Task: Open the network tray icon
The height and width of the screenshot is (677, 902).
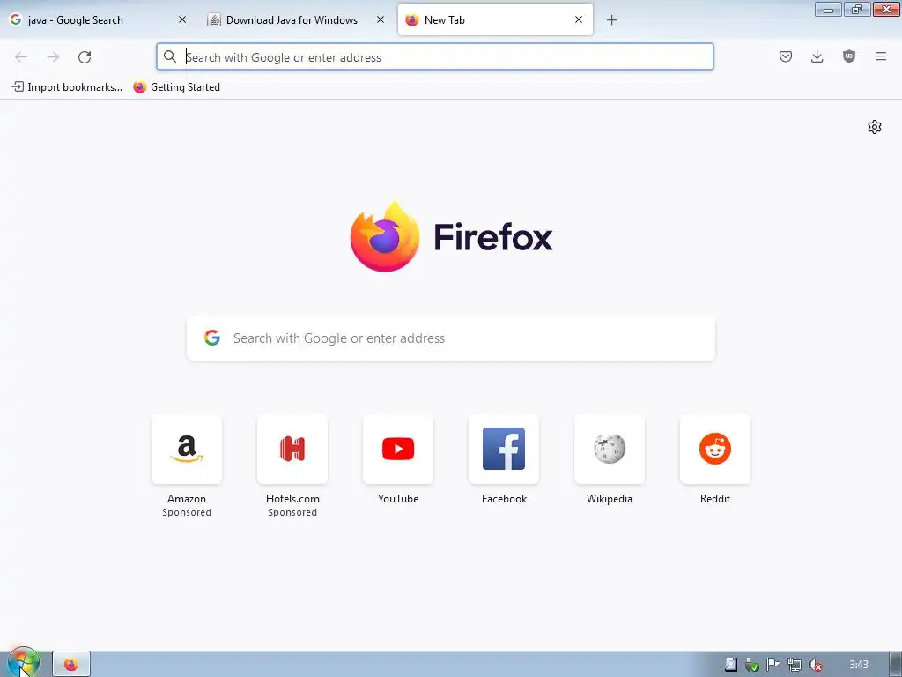Action: coord(794,665)
